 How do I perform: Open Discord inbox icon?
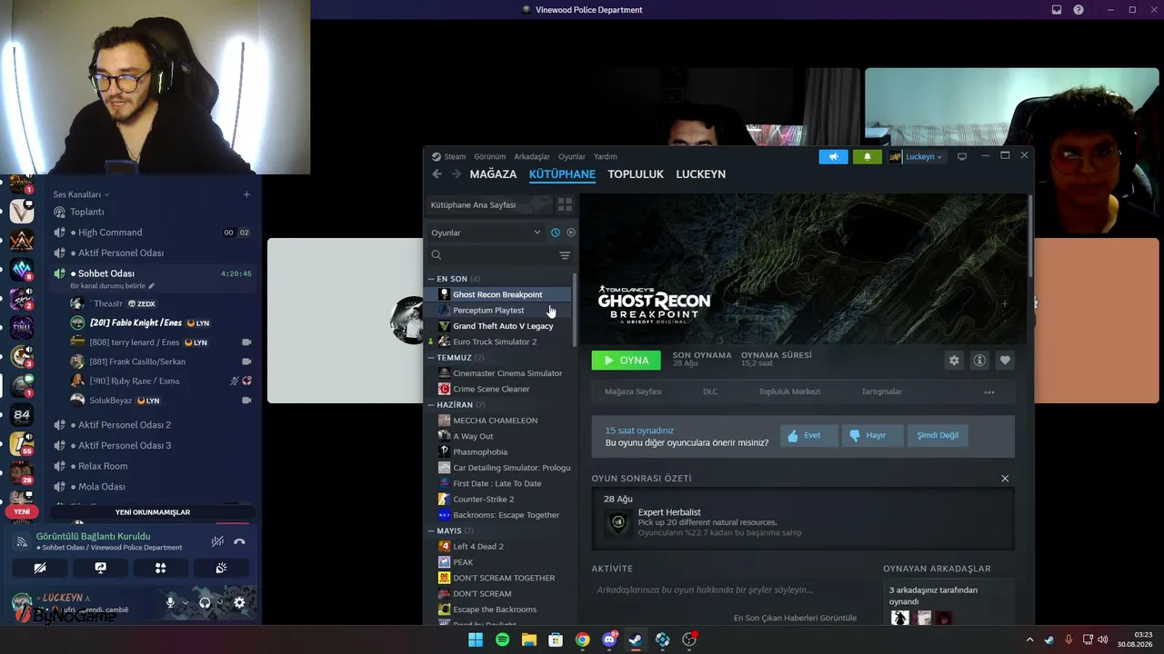pos(1057,10)
